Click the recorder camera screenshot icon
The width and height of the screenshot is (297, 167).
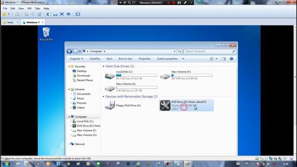179,3
